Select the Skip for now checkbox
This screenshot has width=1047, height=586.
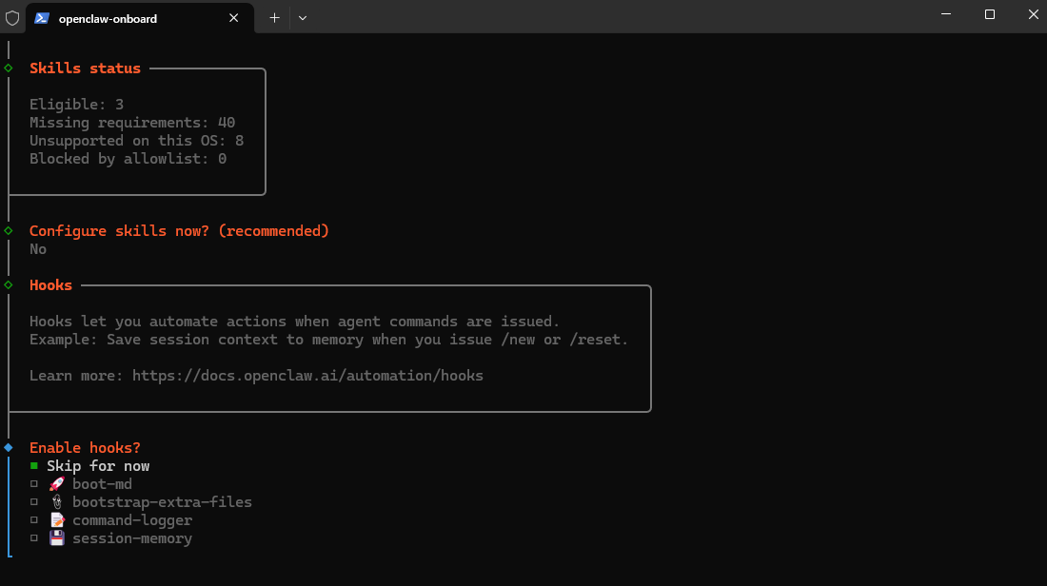click(34, 466)
